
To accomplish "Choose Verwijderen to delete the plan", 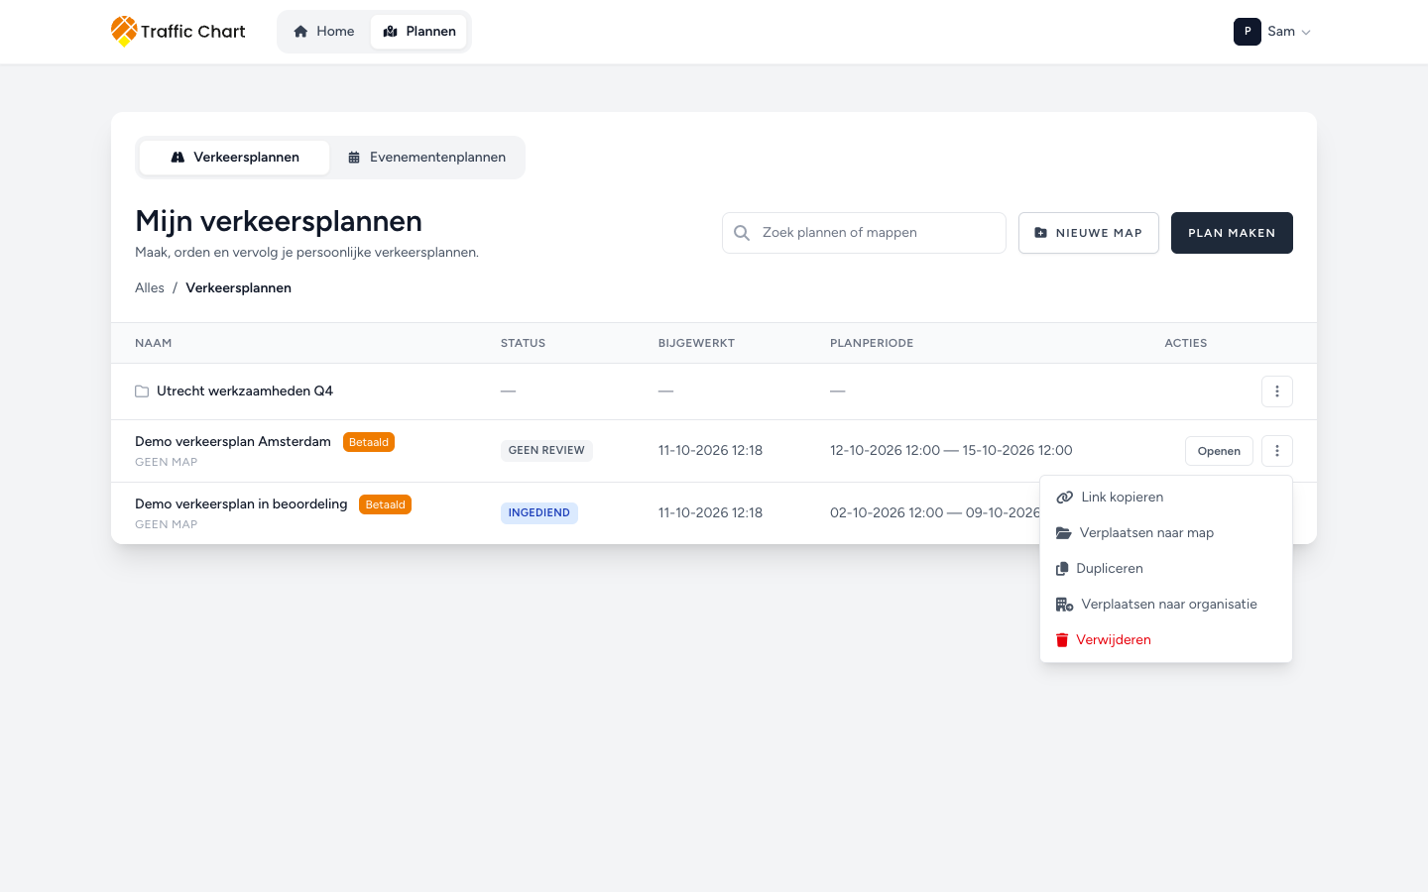I will [x=1166, y=640].
